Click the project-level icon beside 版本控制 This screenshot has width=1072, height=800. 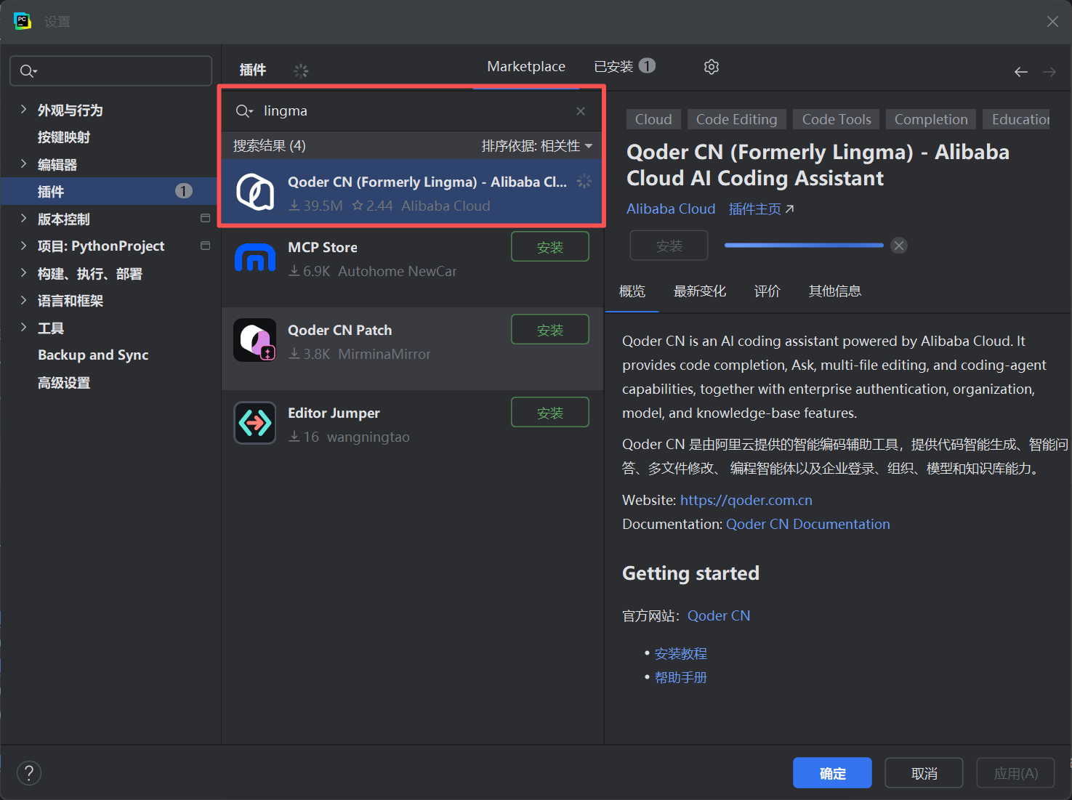point(205,219)
